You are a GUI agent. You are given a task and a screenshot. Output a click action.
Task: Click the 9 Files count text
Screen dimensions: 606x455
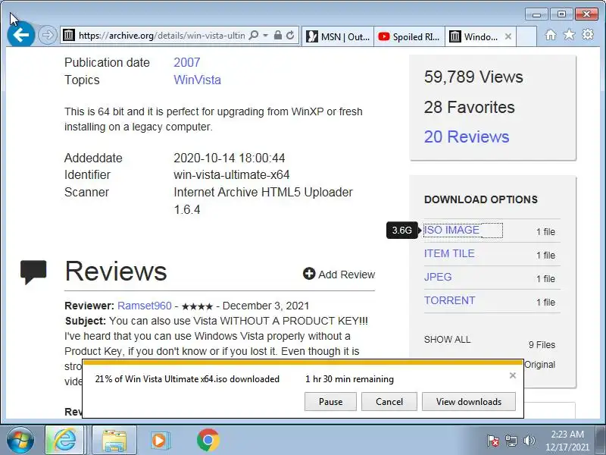542,345
